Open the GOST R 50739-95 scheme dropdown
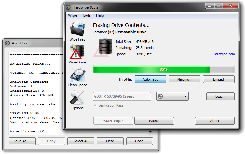Viewport: 245px width, 154px height. pyautogui.click(x=122, y=96)
